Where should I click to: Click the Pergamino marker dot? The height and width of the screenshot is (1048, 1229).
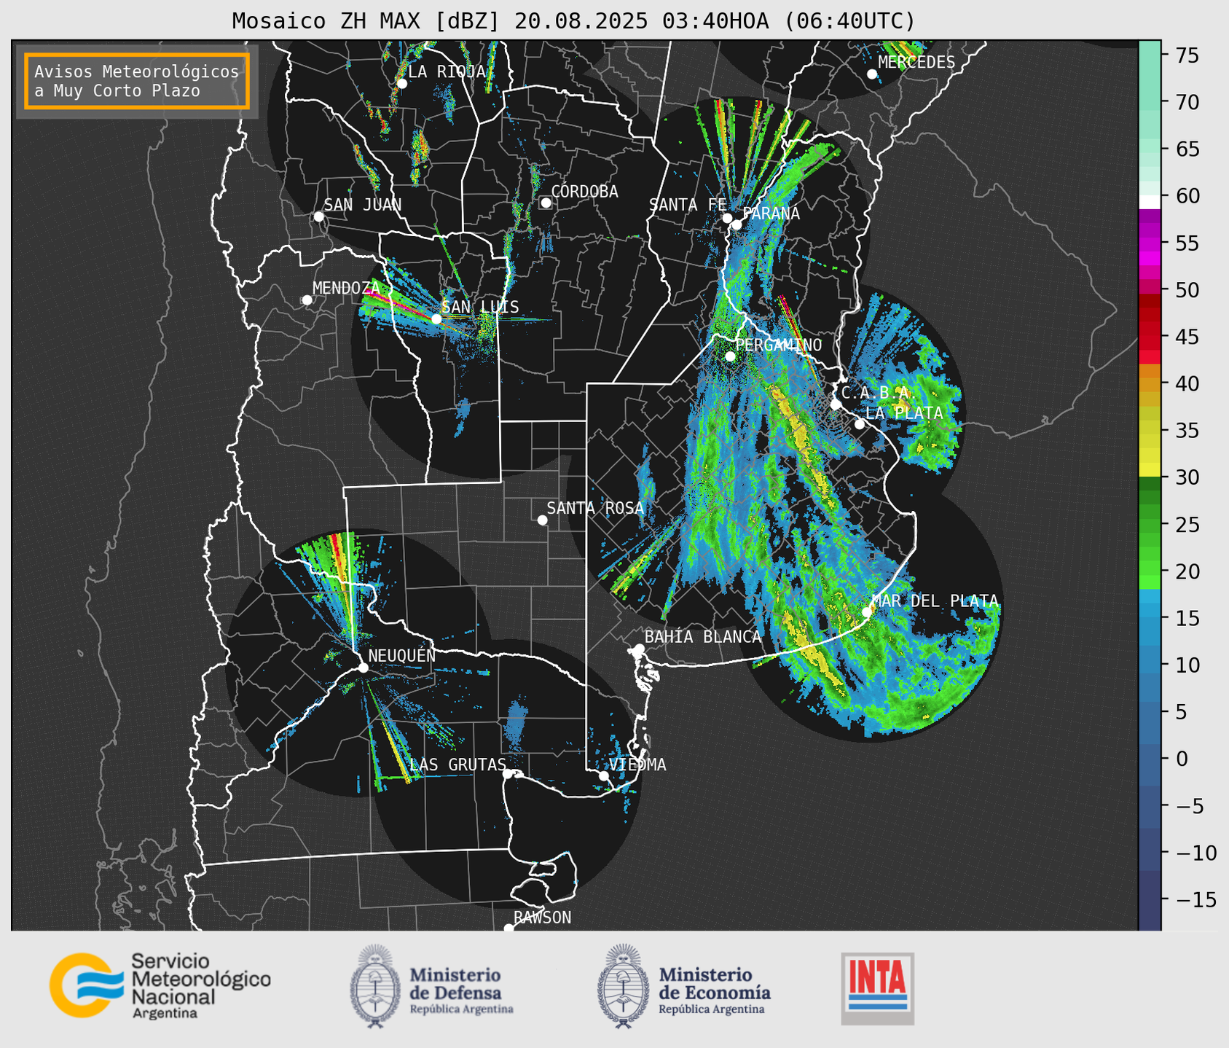pyautogui.click(x=730, y=356)
